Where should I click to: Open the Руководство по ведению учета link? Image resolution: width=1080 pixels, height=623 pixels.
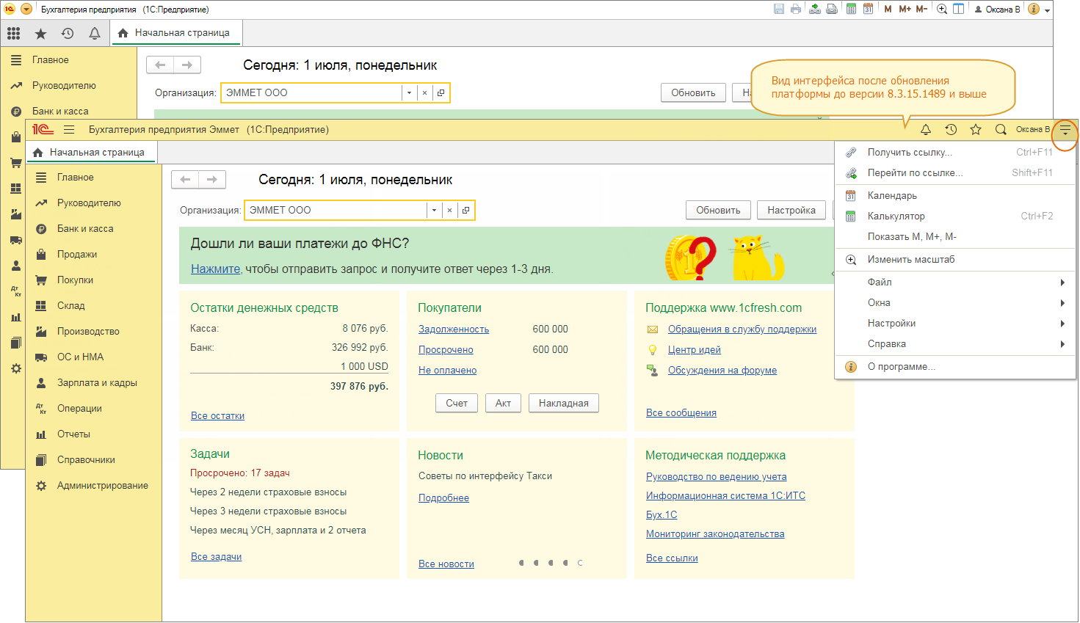point(716,477)
